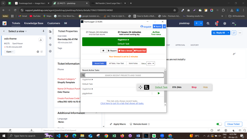Click the TL logo in floating timer bar
The height and width of the screenshot is (139, 247).
pos(146,87)
